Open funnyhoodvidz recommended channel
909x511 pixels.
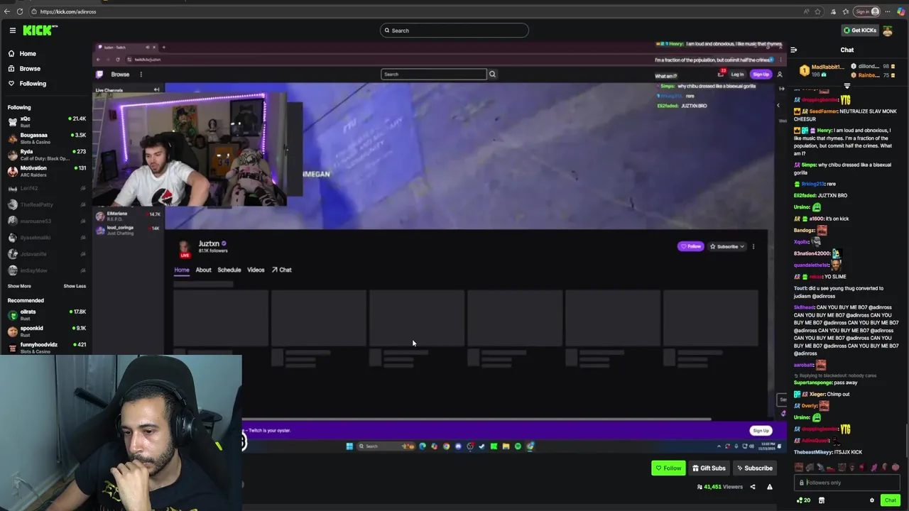pyautogui.click(x=46, y=346)
